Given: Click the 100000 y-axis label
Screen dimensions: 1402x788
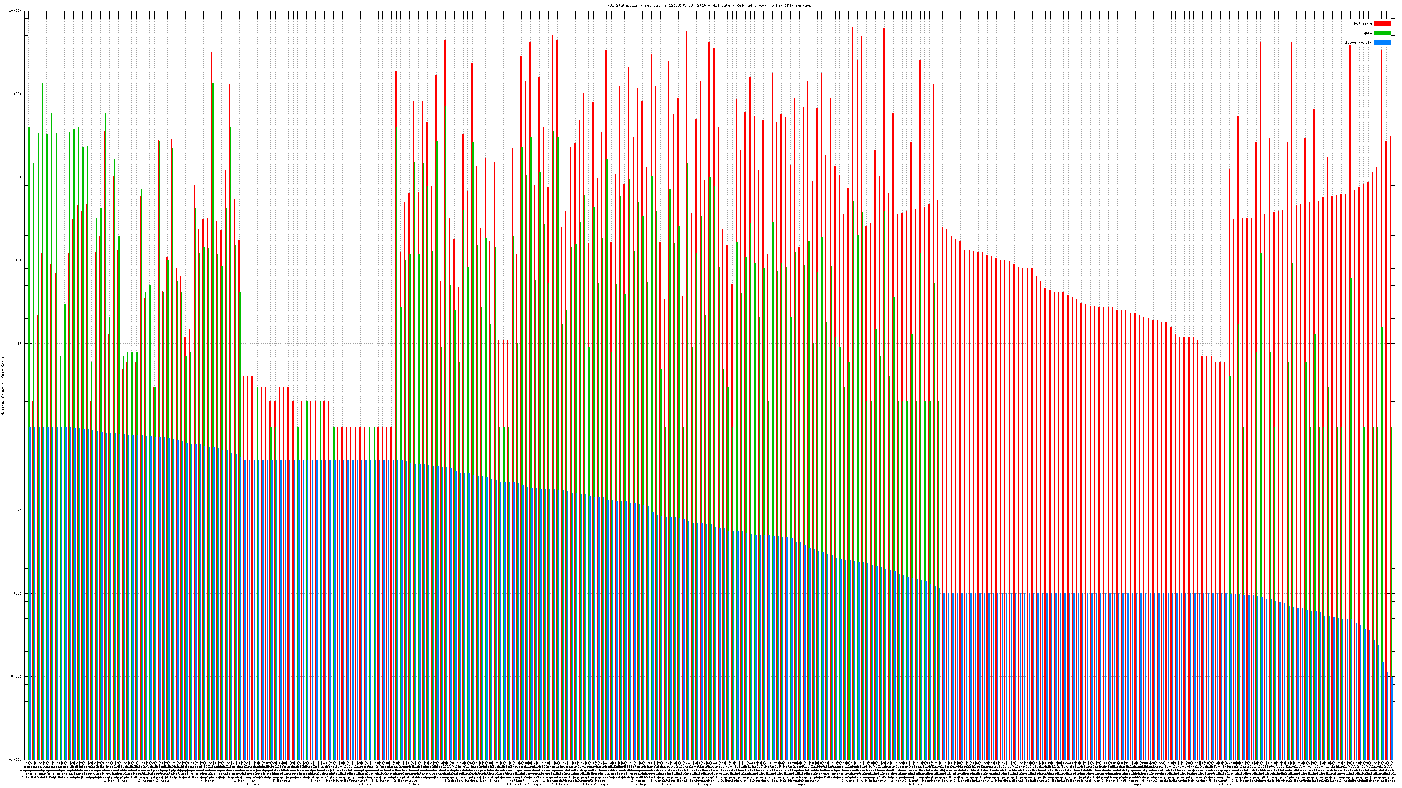Looking at the screenshot, I should (x=15, y=11).
